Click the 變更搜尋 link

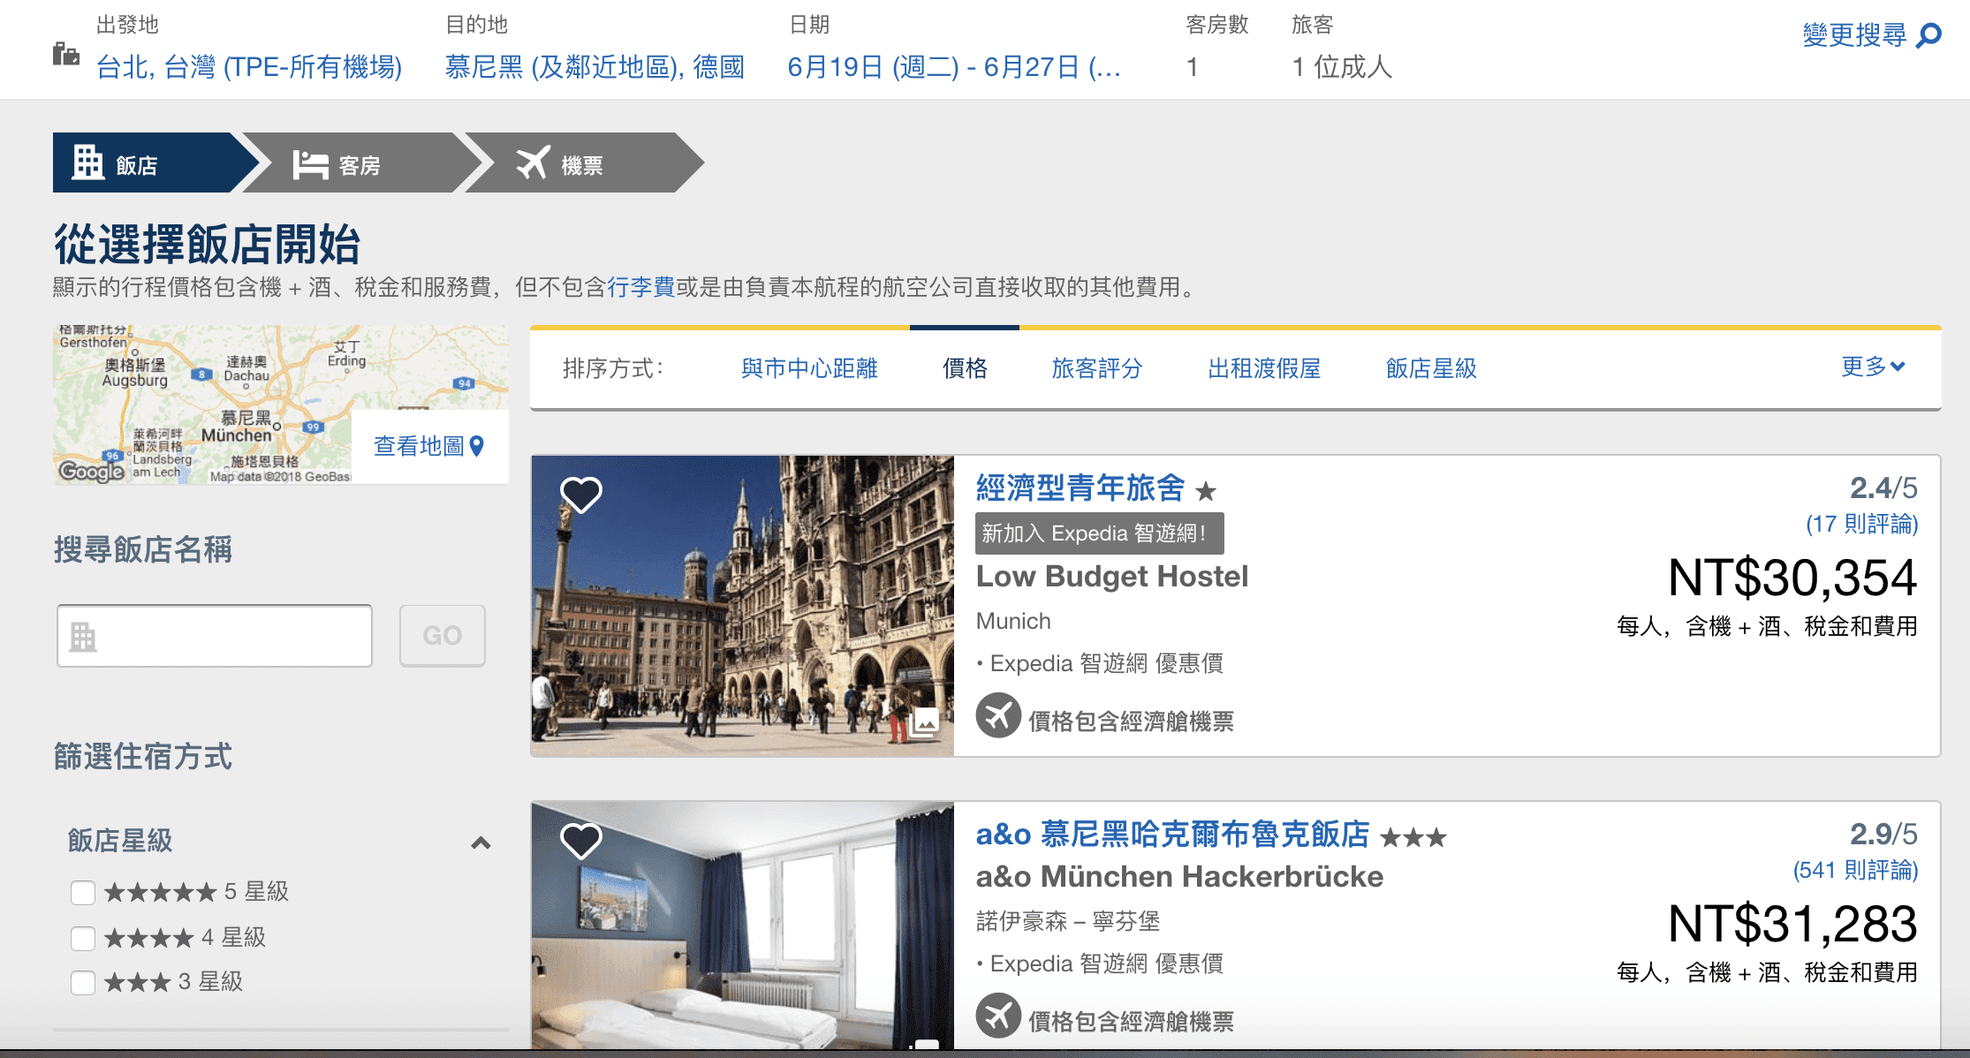[1854, 35]
